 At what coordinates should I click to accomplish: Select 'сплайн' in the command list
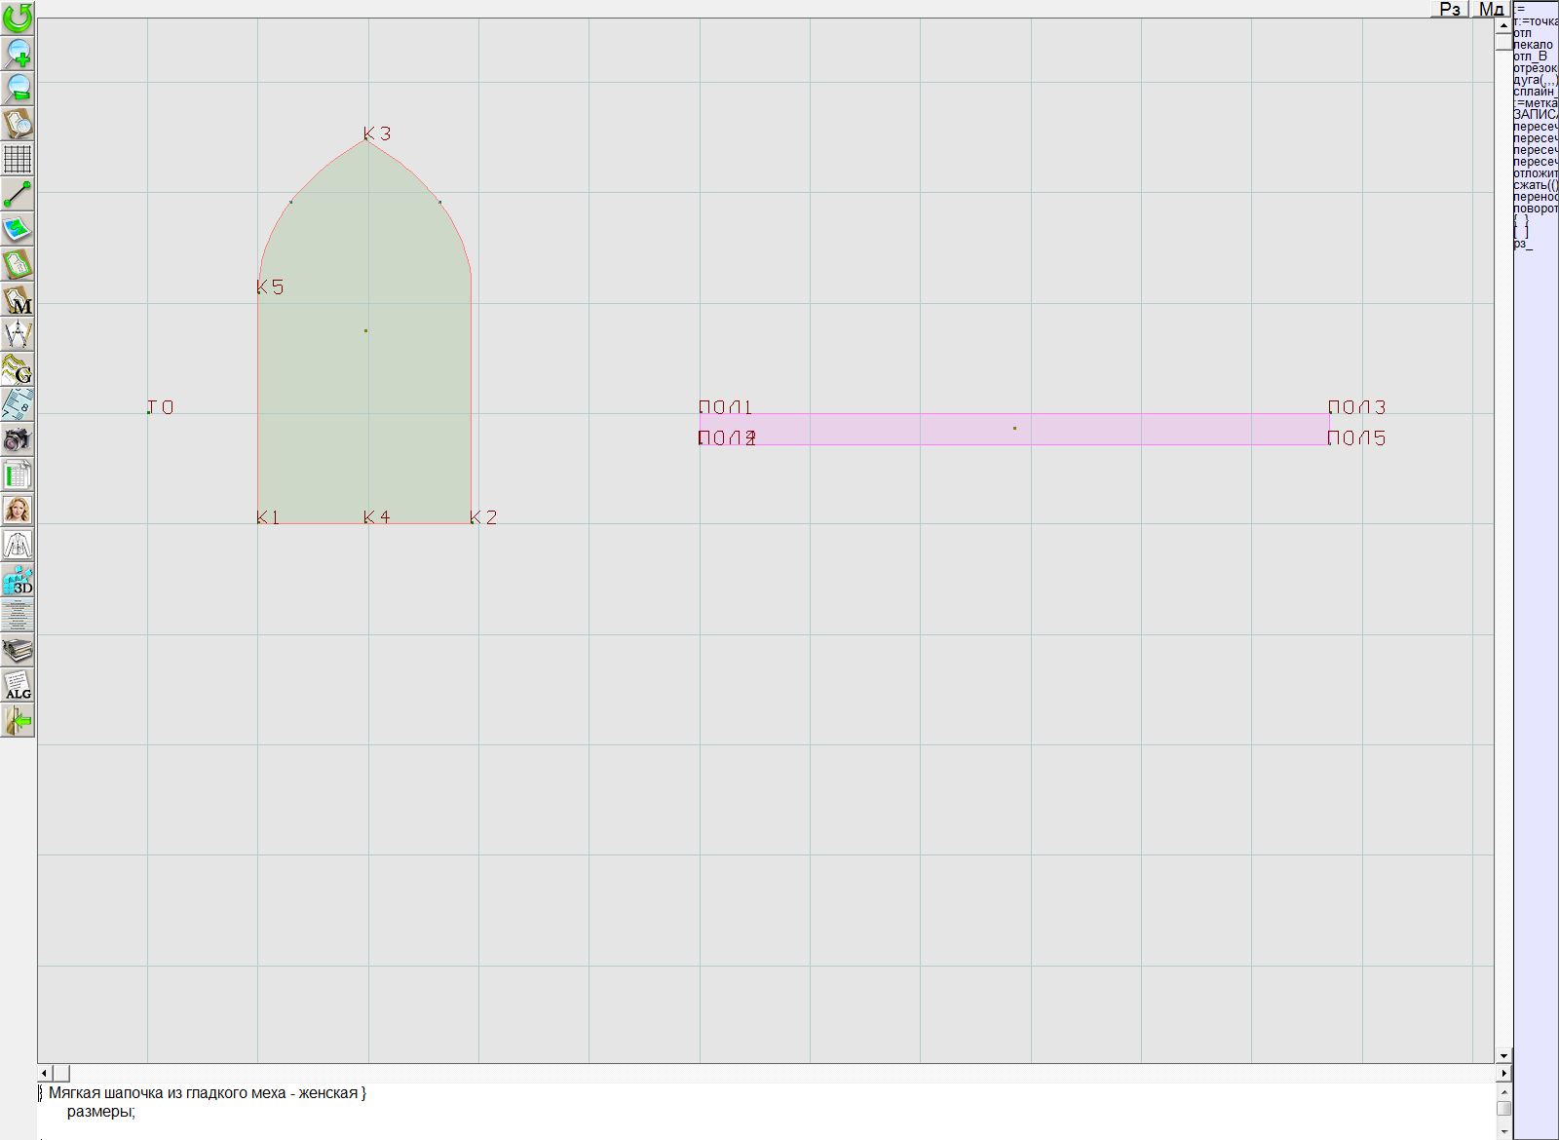tap(1535, 92)
